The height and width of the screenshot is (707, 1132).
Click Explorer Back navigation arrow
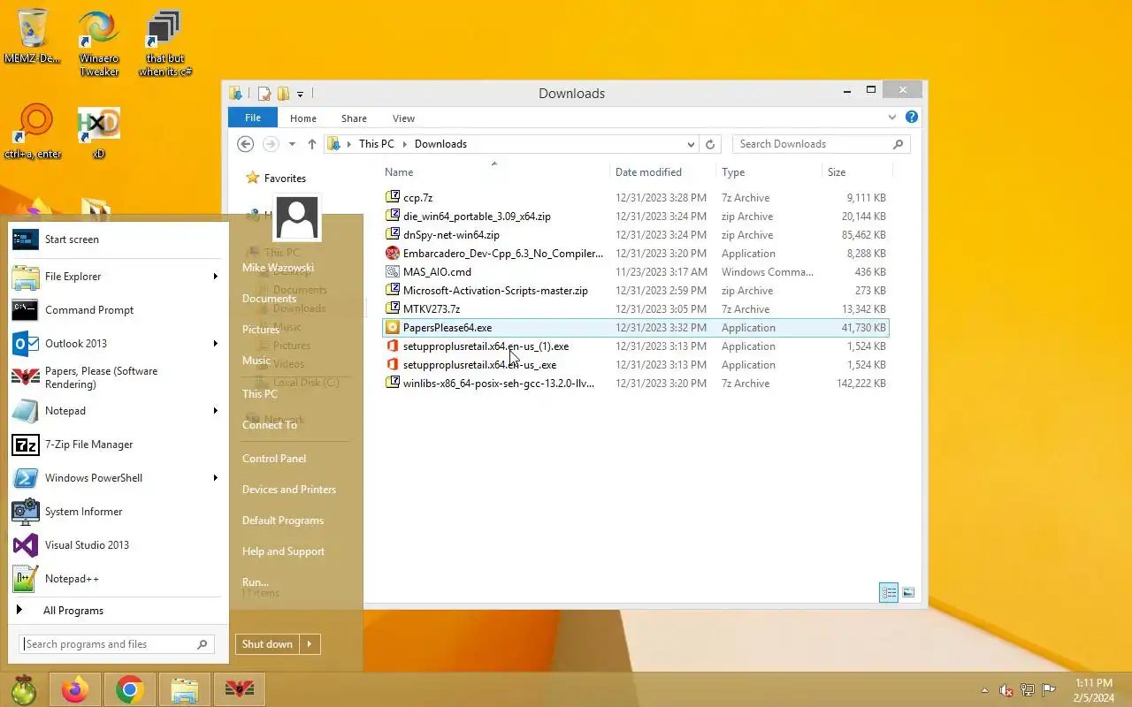[246, 144]
